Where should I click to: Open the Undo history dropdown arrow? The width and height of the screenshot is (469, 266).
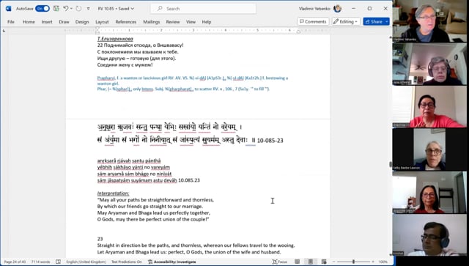pos(71,9)
